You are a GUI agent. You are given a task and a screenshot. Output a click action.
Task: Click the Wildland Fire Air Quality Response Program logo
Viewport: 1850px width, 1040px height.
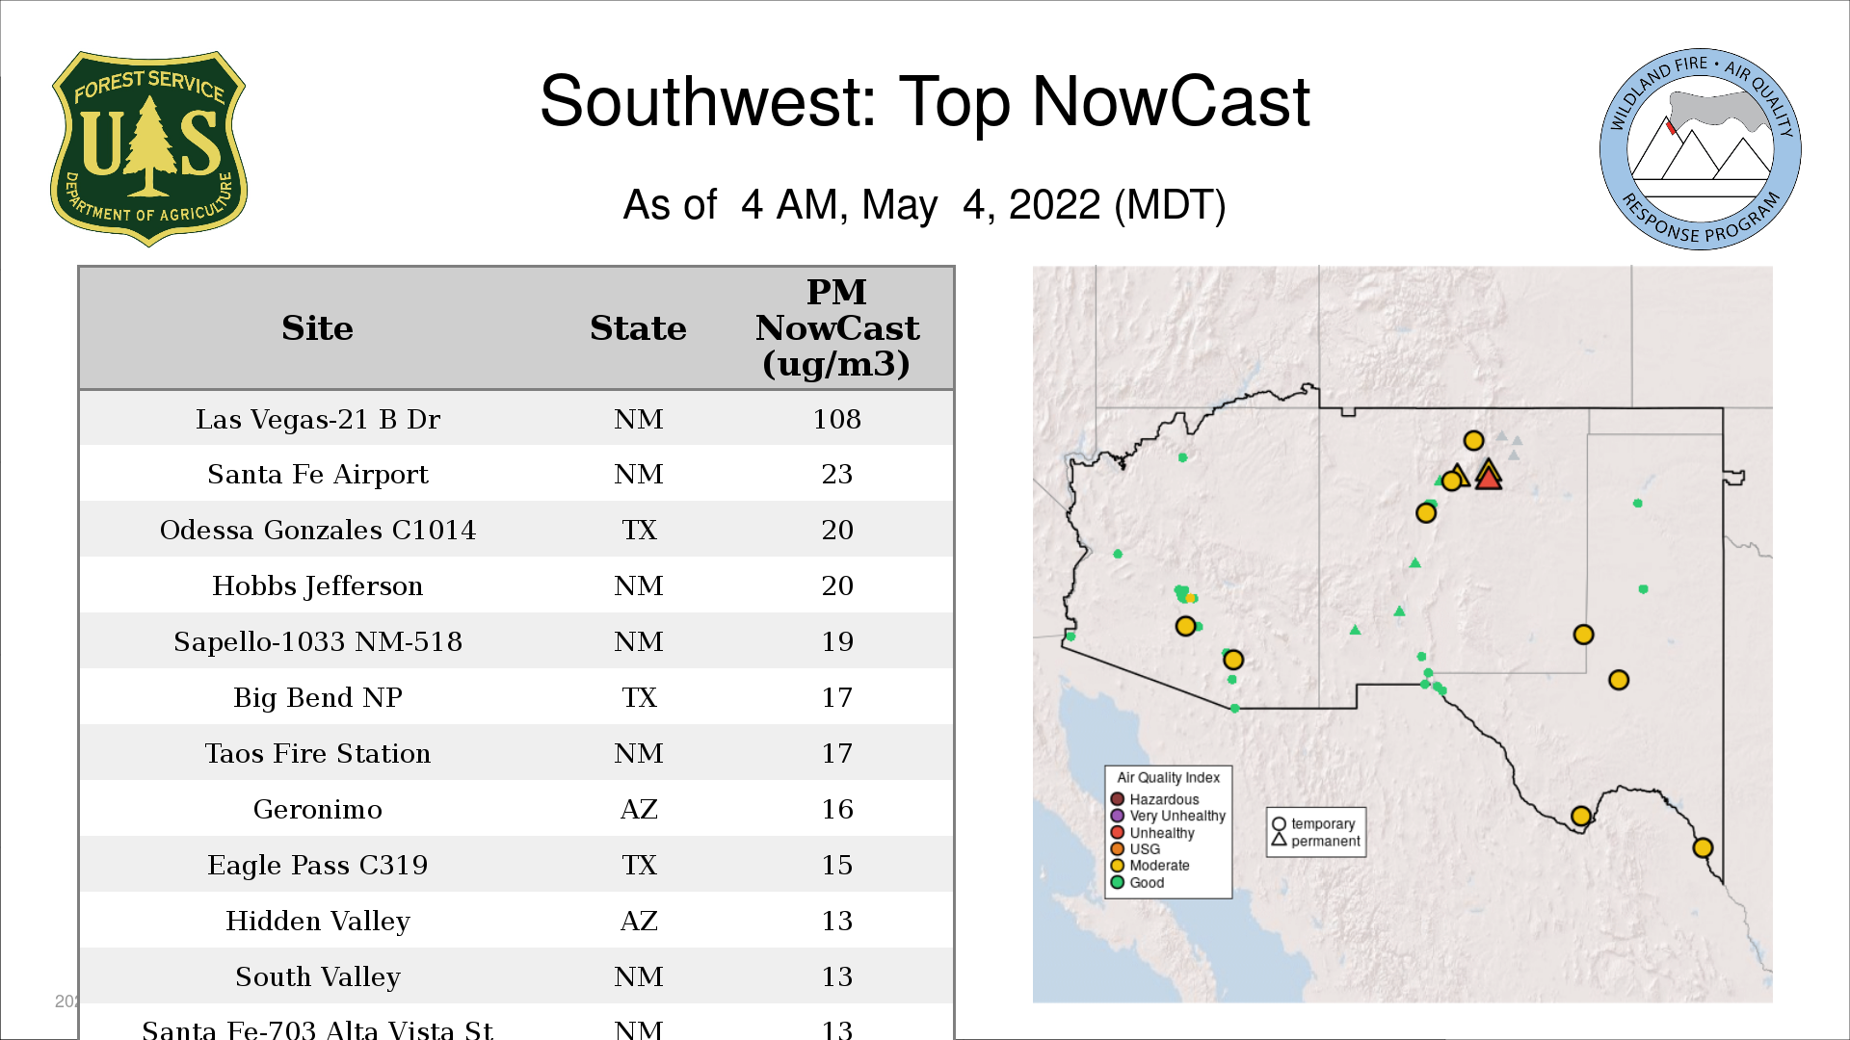[1700, 149]
